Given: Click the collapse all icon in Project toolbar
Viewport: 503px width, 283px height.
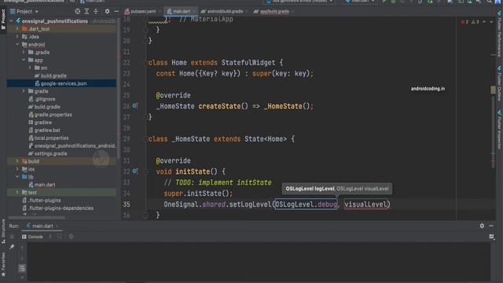Looking at the screenshot, I should tap(96, 12).
